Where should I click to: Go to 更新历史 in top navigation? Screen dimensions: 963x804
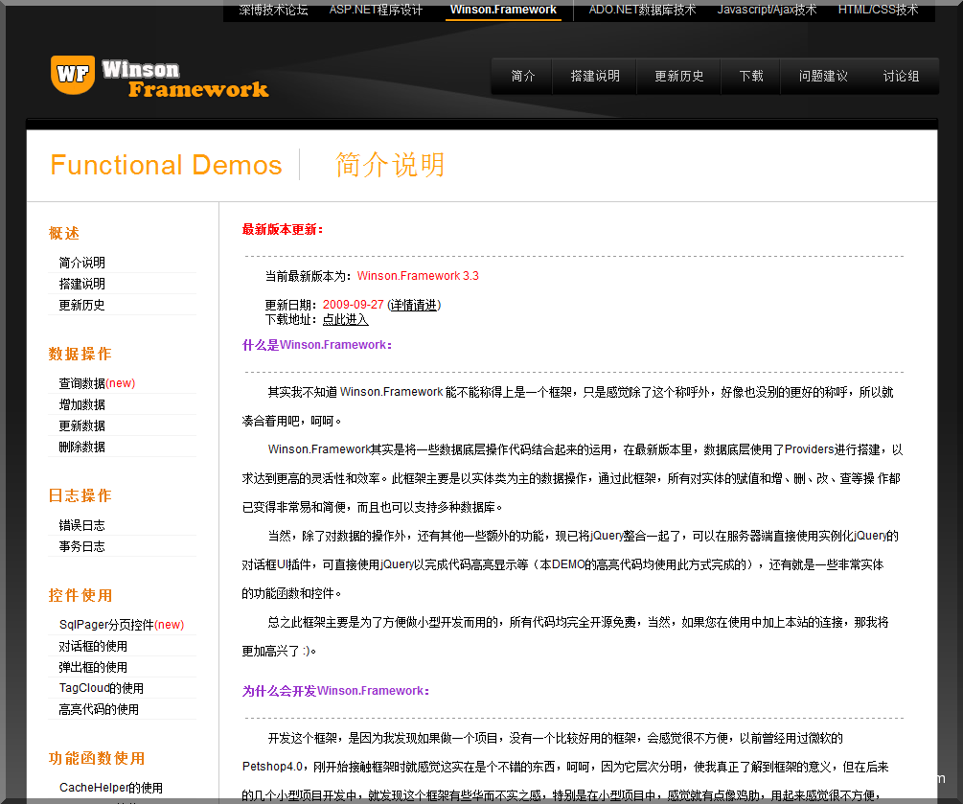tap(678, 77)
